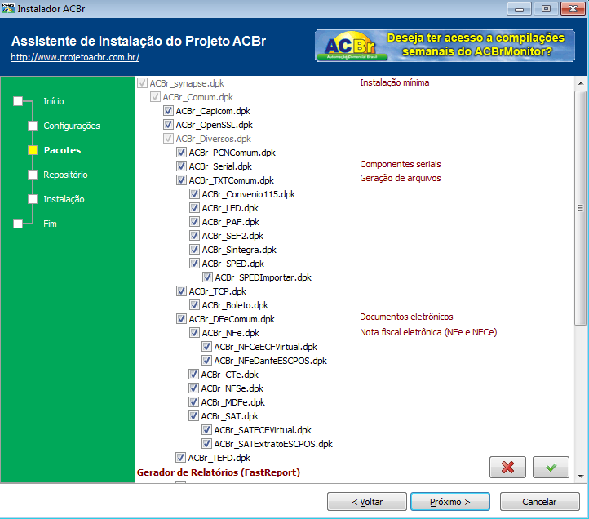This screenshot has width=589, height=519.
Task: Toggle ACBr_PCNComum.dpk checkbox
Action: (181, 153)
